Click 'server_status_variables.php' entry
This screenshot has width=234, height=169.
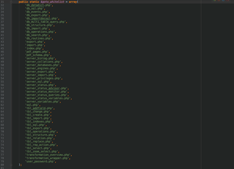48,98
